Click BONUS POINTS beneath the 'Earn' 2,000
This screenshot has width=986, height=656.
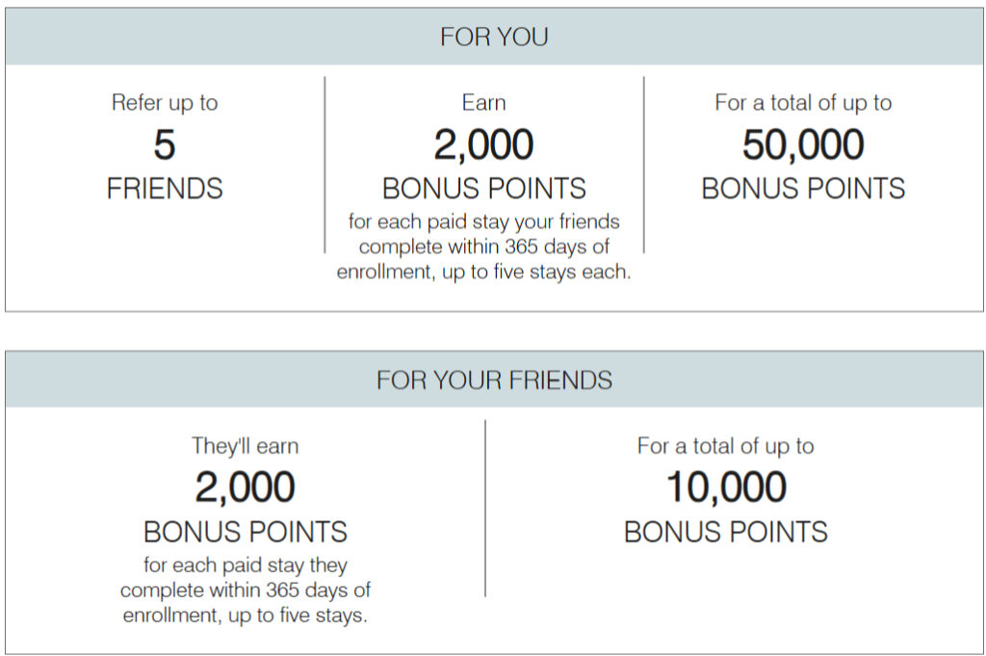pos(483,188)
